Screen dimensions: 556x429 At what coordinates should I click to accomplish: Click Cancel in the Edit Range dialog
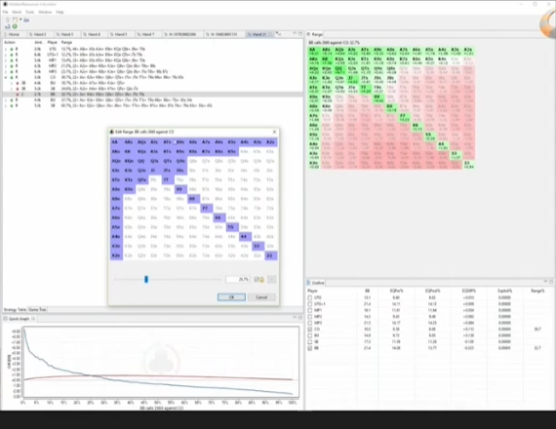pos(261,297)
